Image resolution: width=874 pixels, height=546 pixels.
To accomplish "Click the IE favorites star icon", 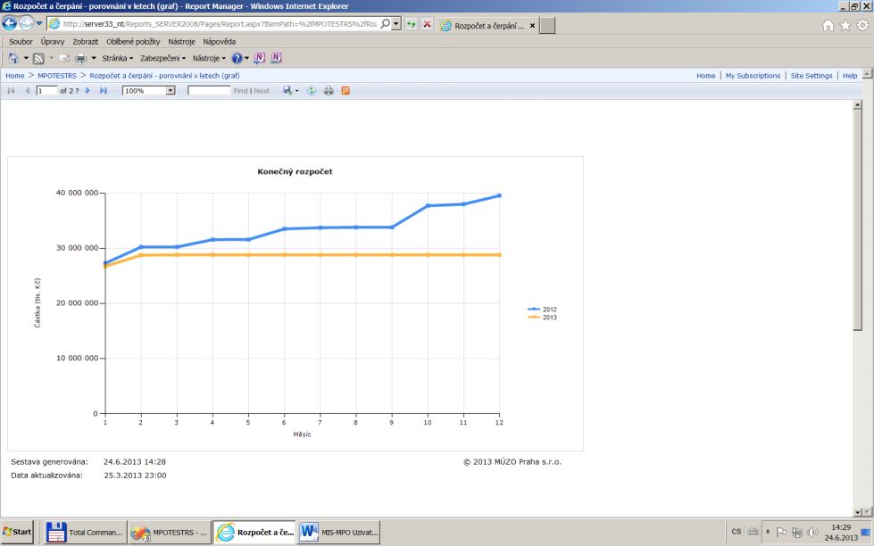I will click(x=845, y=25).
